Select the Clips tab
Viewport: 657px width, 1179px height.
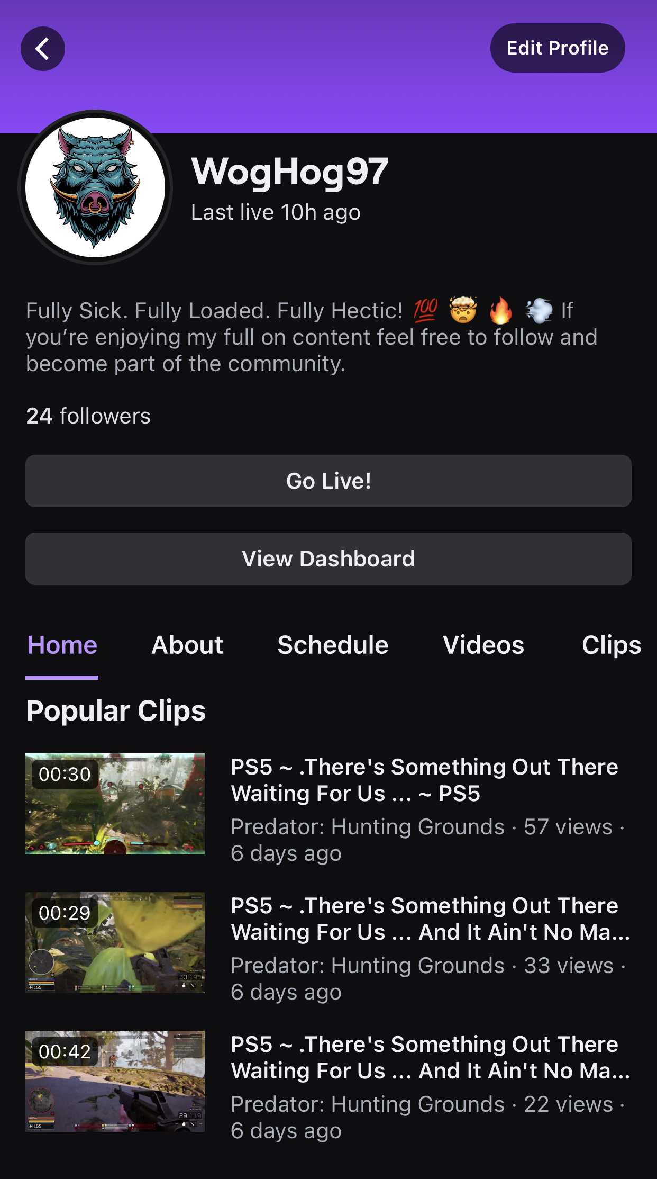(x=611, y=645)
